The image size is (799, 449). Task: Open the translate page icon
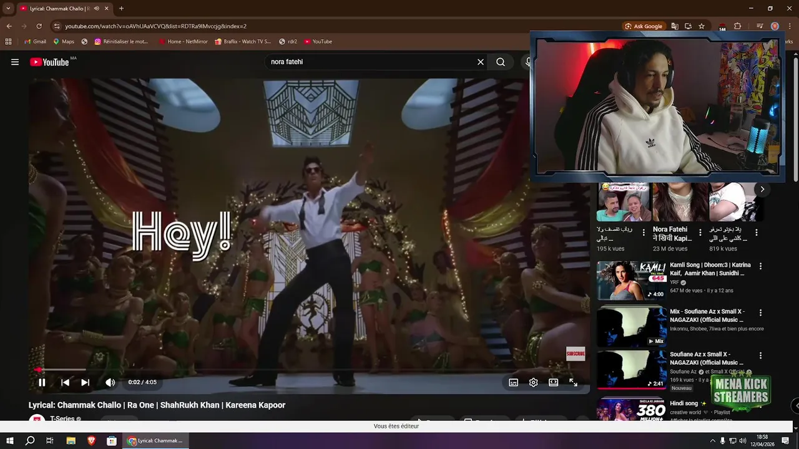tap(675, 26)
